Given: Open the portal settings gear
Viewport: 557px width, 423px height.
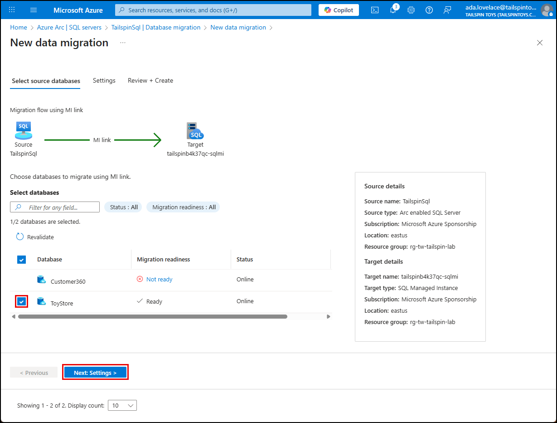Looking at the screenshot, I should 411,10.
